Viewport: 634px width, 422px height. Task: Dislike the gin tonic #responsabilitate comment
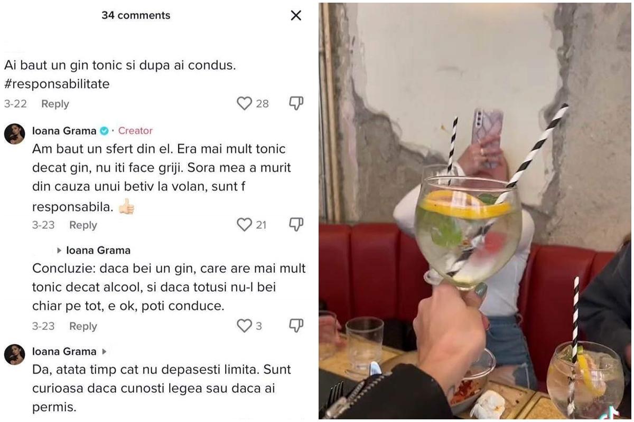296,103
